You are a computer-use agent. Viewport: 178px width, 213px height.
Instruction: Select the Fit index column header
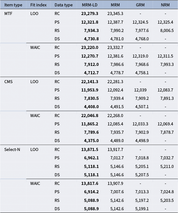click(38, 5)
